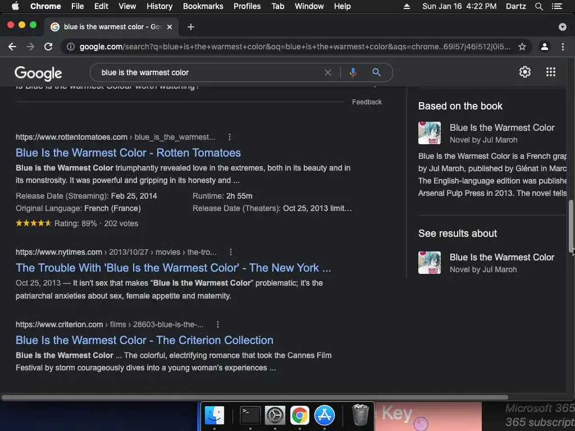View site information icon in address bar

71,47
